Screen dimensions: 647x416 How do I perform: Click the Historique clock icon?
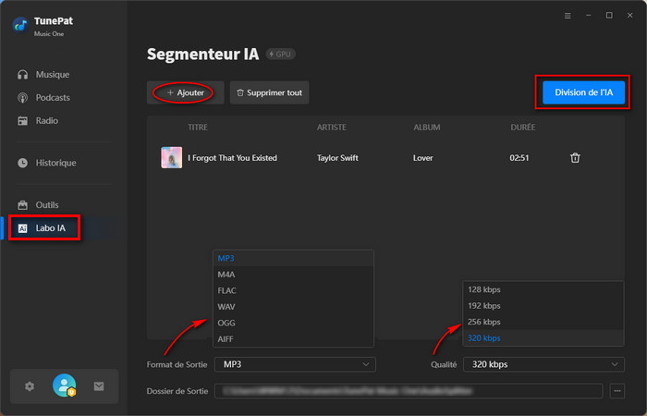pyautogui.click(x=23, y=163)
